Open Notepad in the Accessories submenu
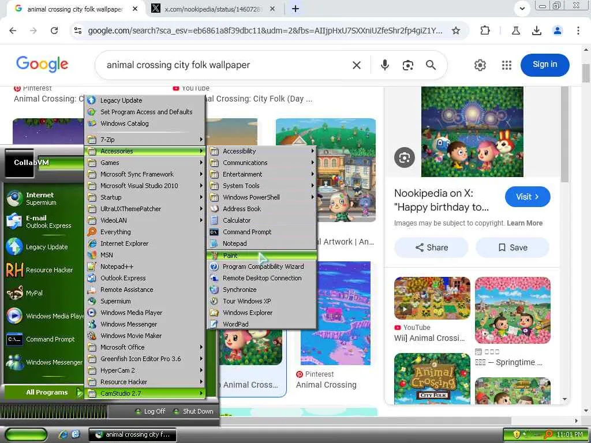 point(261,243)
